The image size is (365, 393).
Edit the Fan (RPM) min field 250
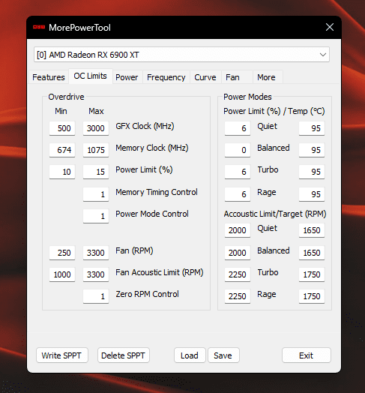pos(62,253)
